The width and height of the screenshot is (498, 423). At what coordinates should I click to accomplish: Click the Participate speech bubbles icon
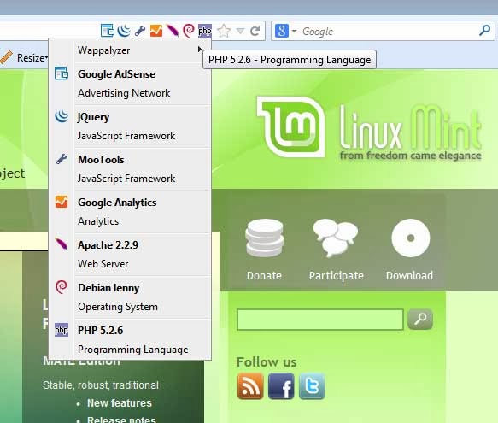point(336,238)
